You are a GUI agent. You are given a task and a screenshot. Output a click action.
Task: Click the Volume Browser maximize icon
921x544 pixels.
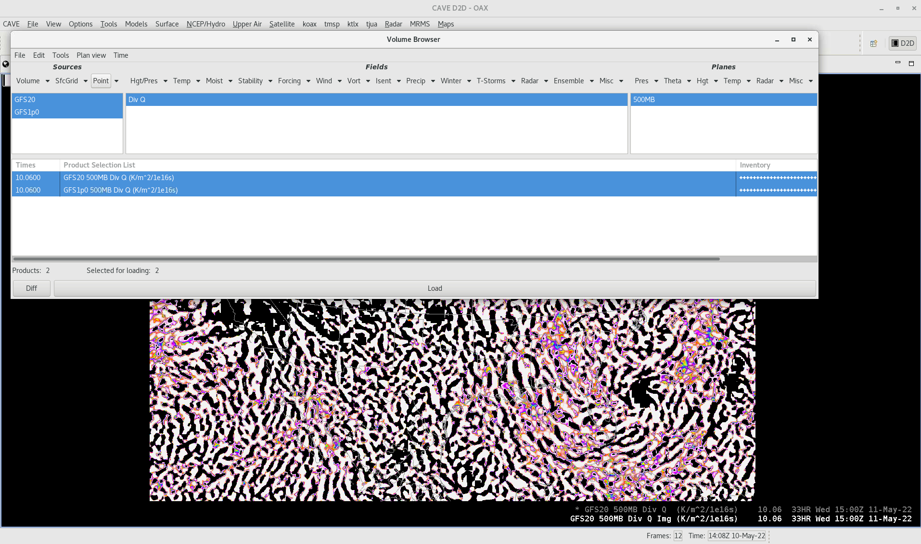coord(793,39)
